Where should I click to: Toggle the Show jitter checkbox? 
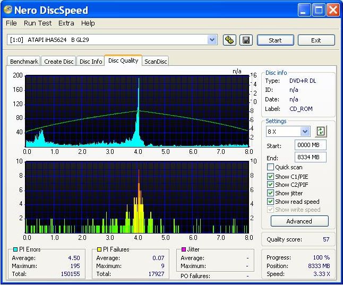click(271, 193)
